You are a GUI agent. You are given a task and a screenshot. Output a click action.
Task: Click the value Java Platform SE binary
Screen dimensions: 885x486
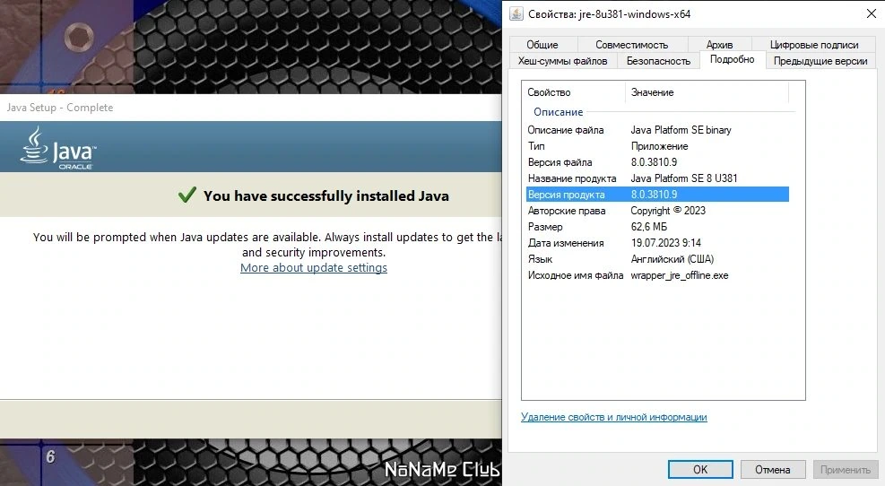tap(681, 130)
